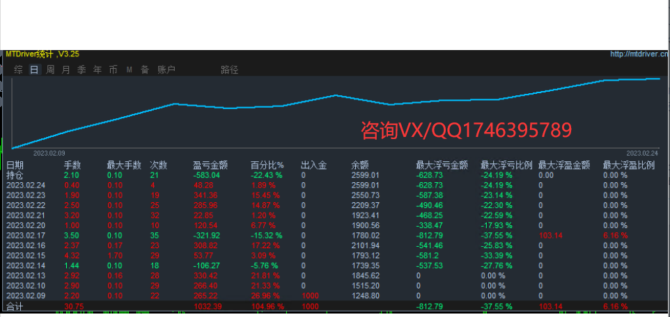
Task: Click the 最大浮盈比例 column header
Action: (x=628, y=165)
